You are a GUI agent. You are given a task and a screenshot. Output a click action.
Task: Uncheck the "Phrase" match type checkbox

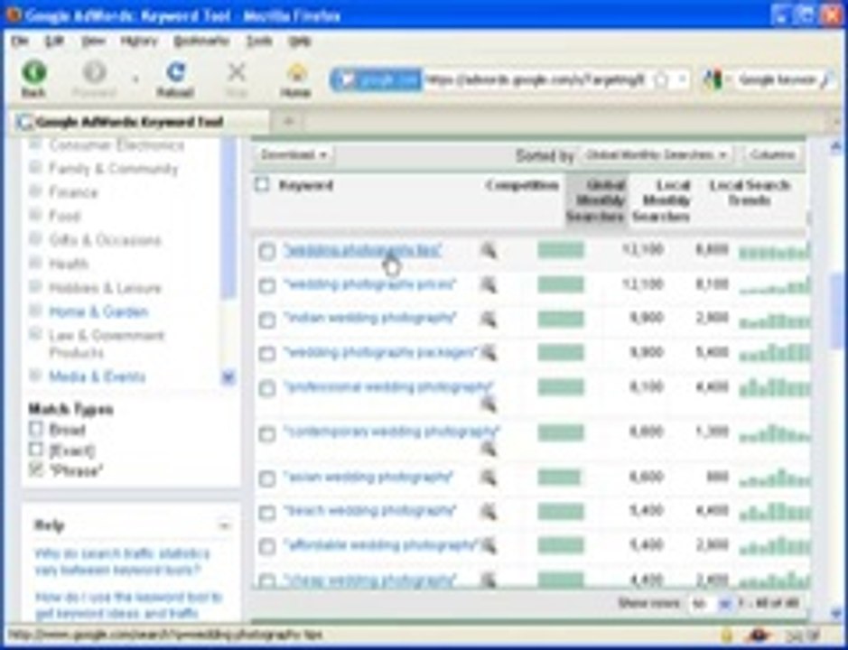click(x=36, y=470)
